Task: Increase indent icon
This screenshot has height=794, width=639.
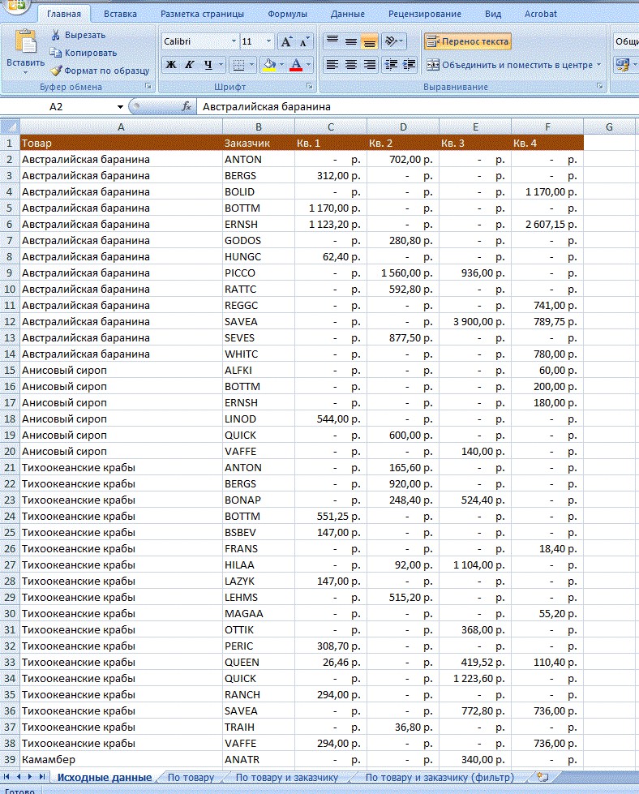Action: tap(410, 64)
